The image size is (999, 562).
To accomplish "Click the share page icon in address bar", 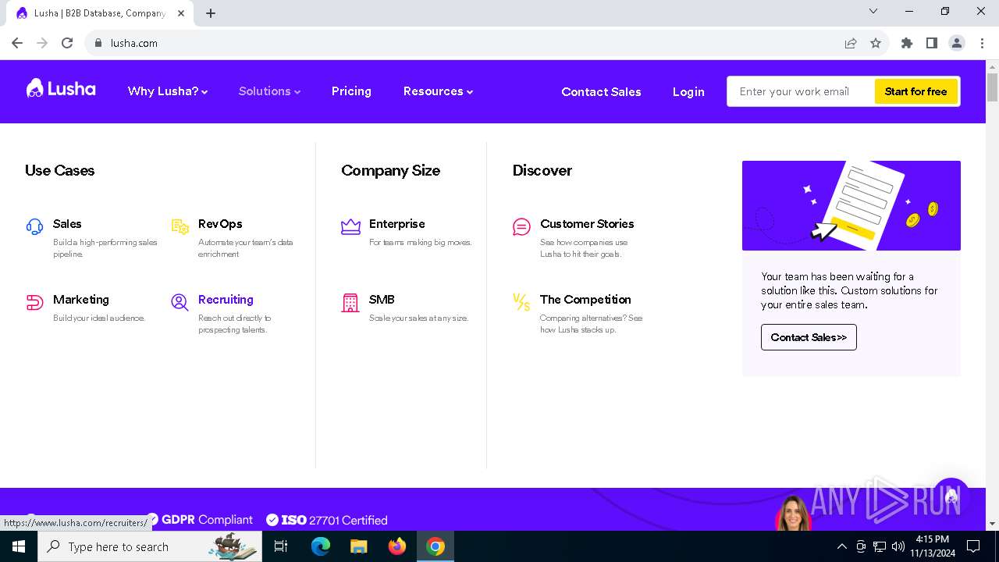I will 851,43.
